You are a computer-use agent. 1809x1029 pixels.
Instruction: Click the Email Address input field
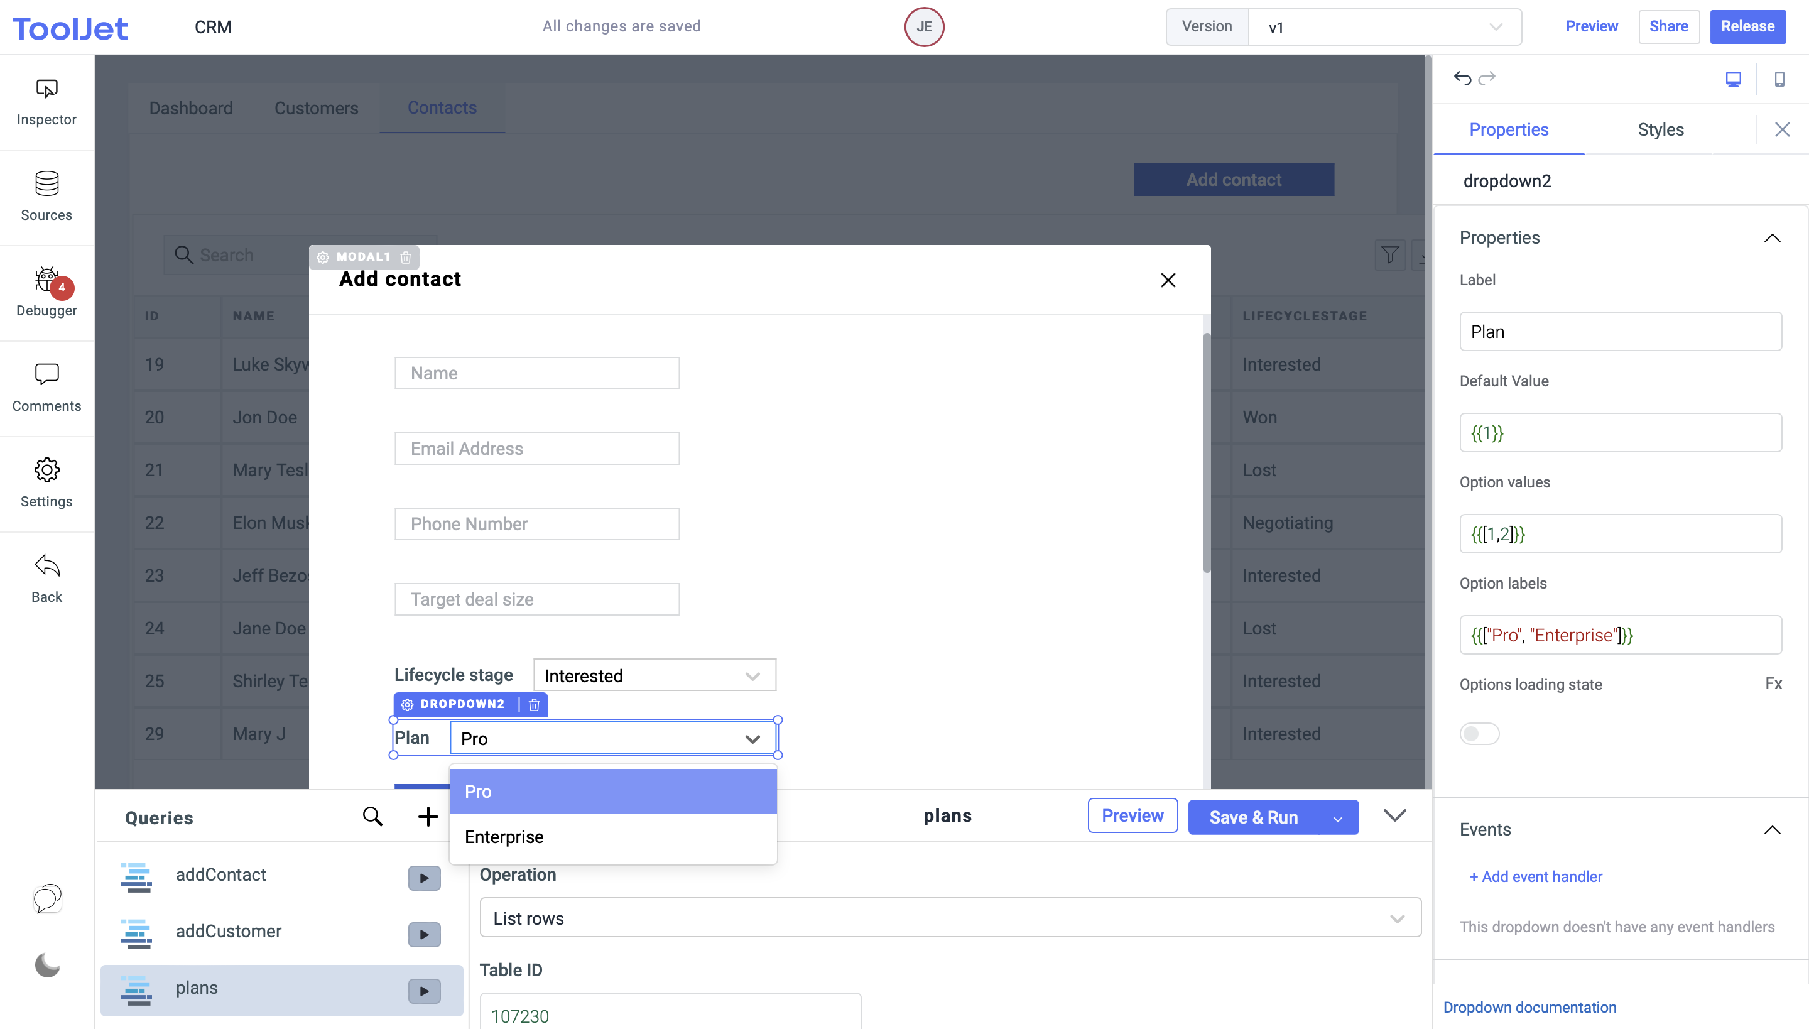click(x=537, y=449)
